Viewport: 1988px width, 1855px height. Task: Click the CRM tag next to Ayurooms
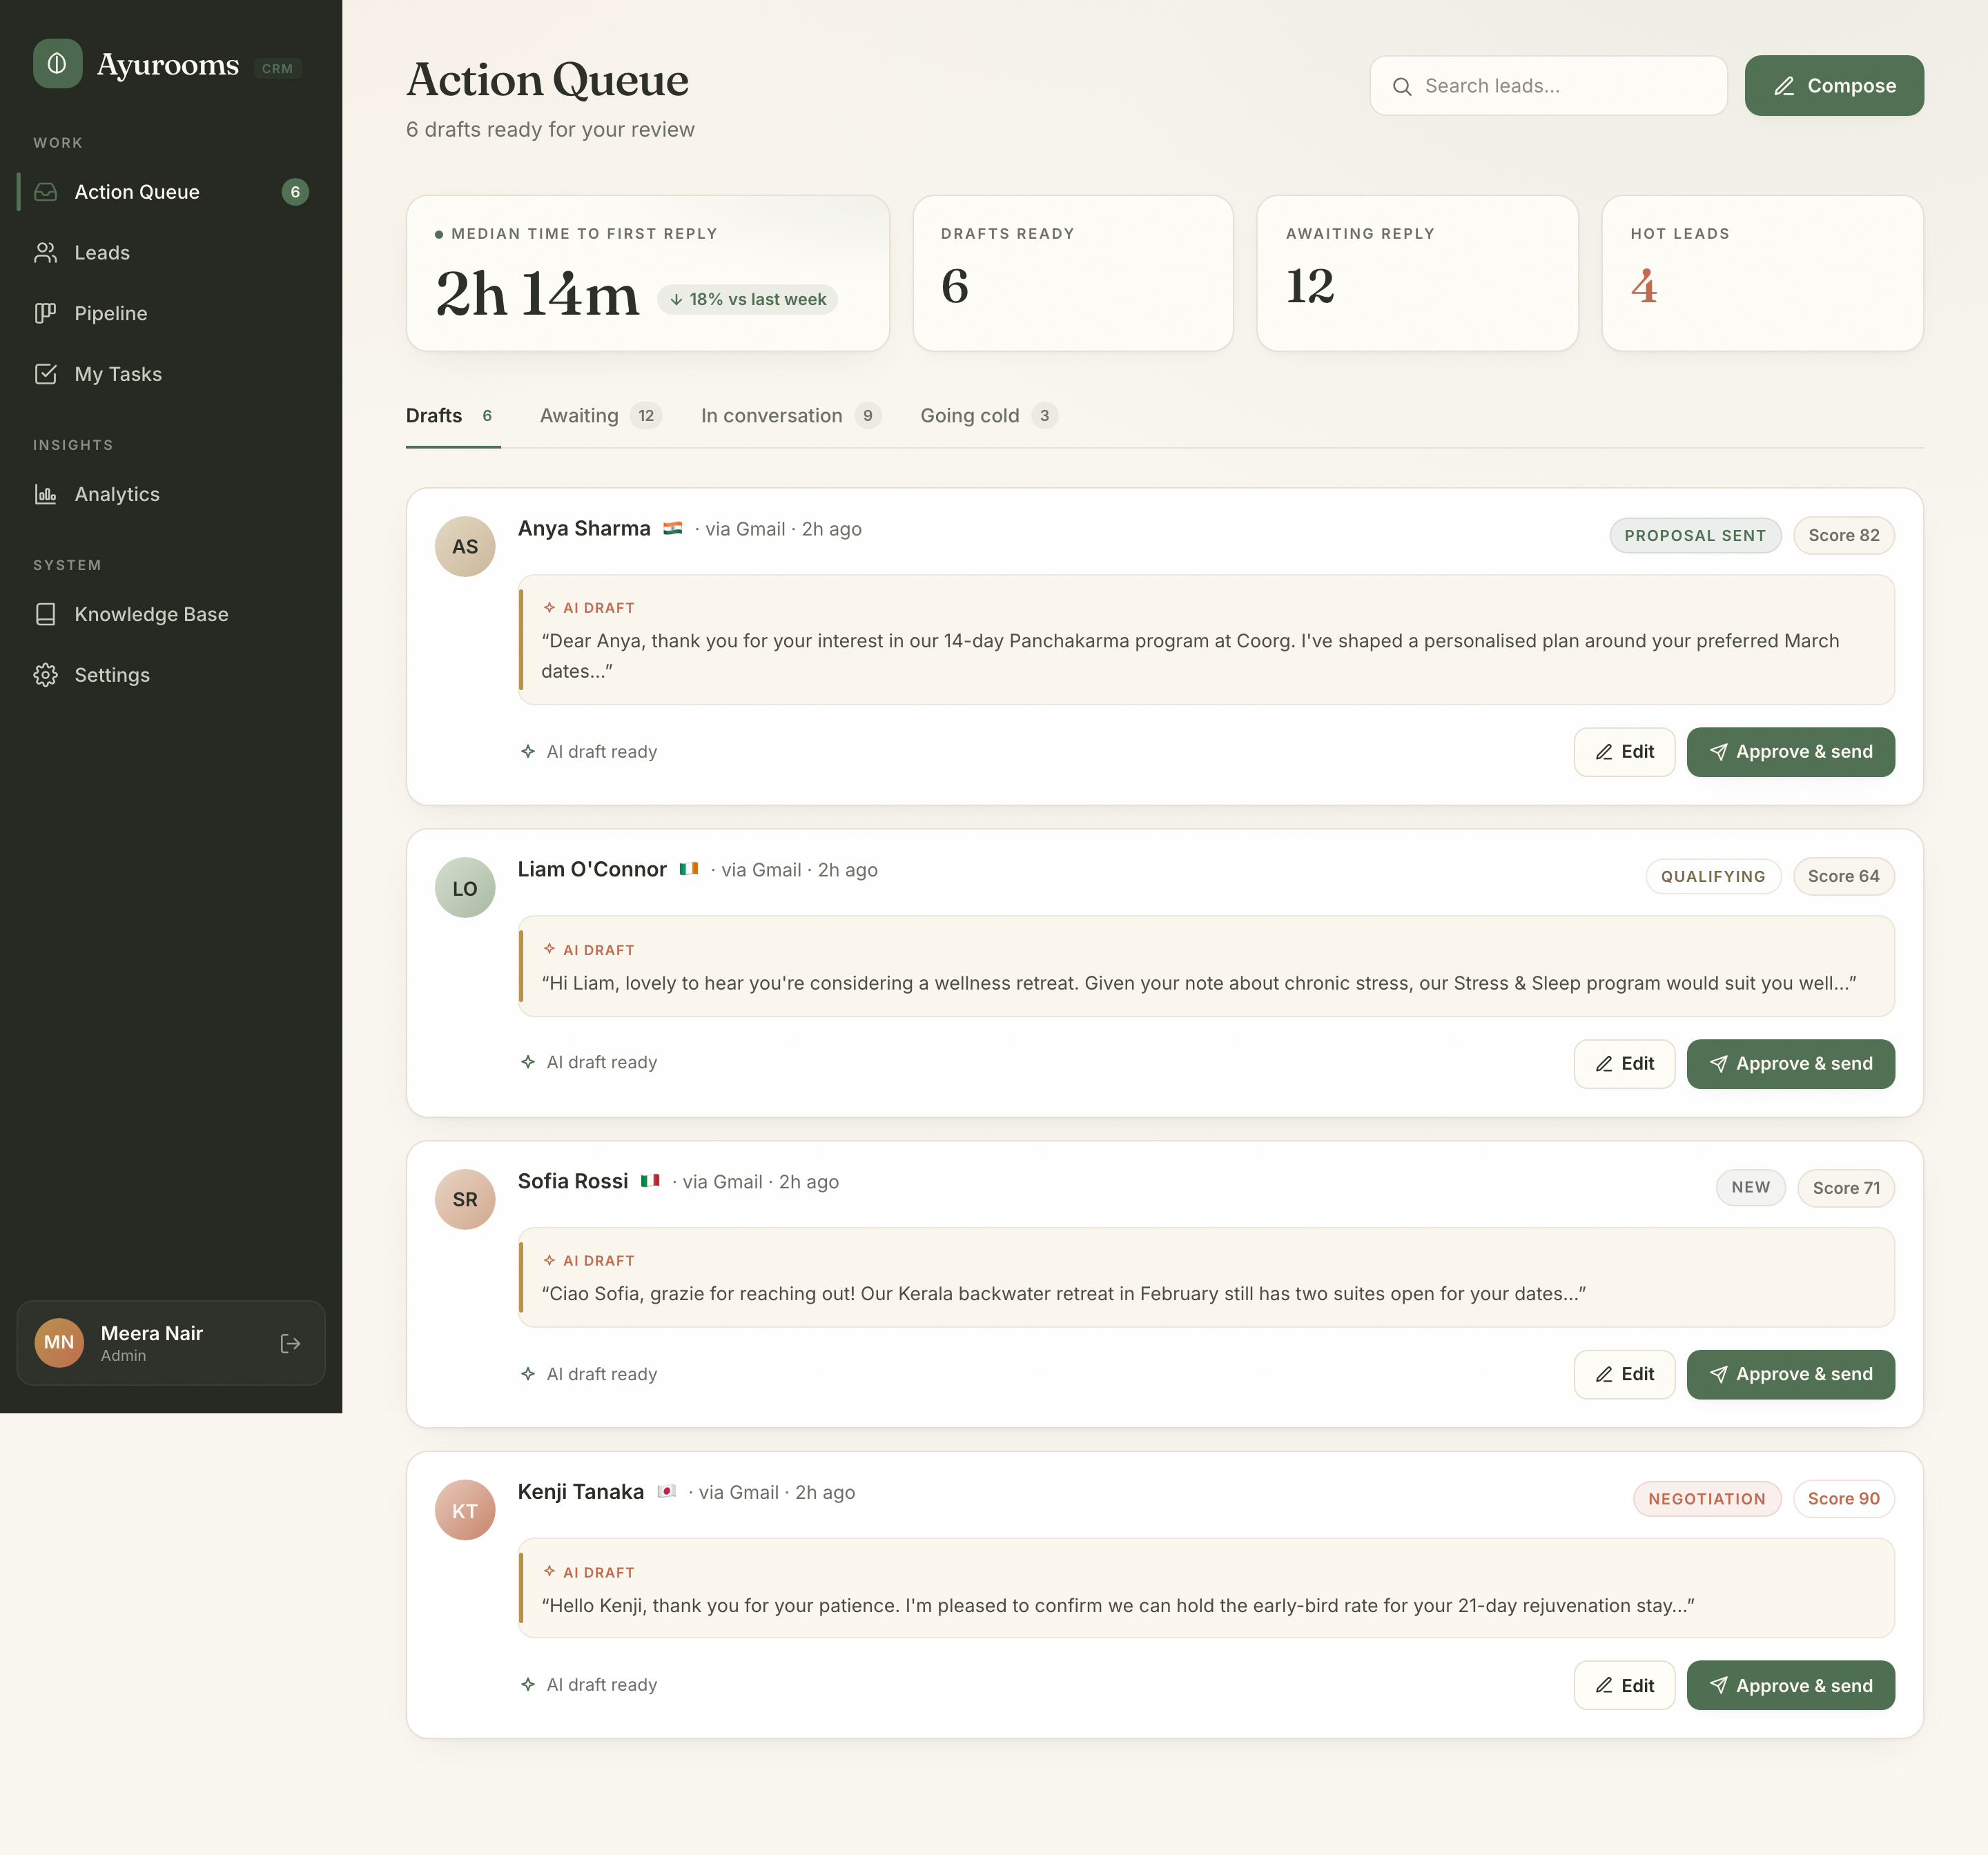tap(277, 68)
